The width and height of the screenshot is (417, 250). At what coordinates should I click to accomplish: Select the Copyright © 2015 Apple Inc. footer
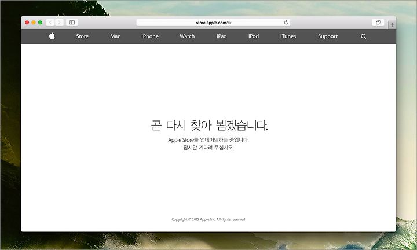tap(209, 219)
